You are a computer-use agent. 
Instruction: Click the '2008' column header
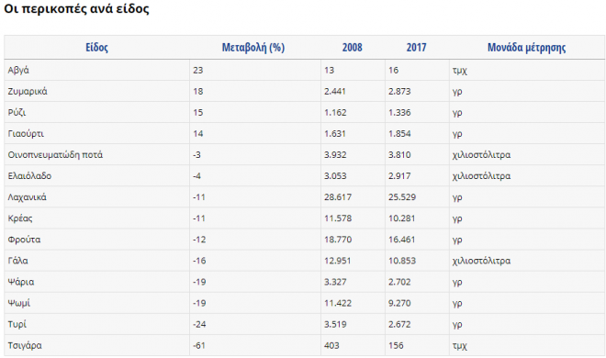click(x=352, y=48)
